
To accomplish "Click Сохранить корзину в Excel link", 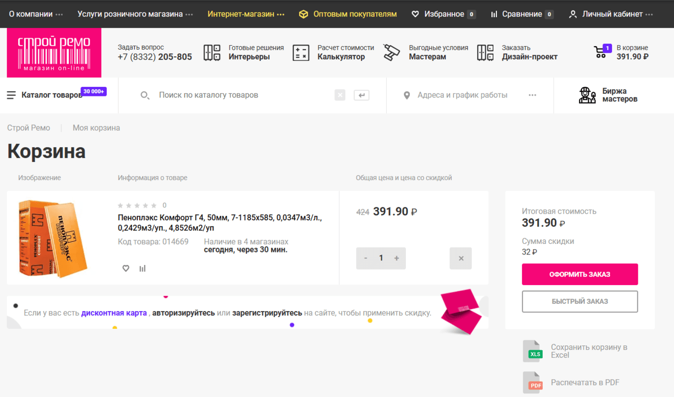I will [x=589, y=351].
